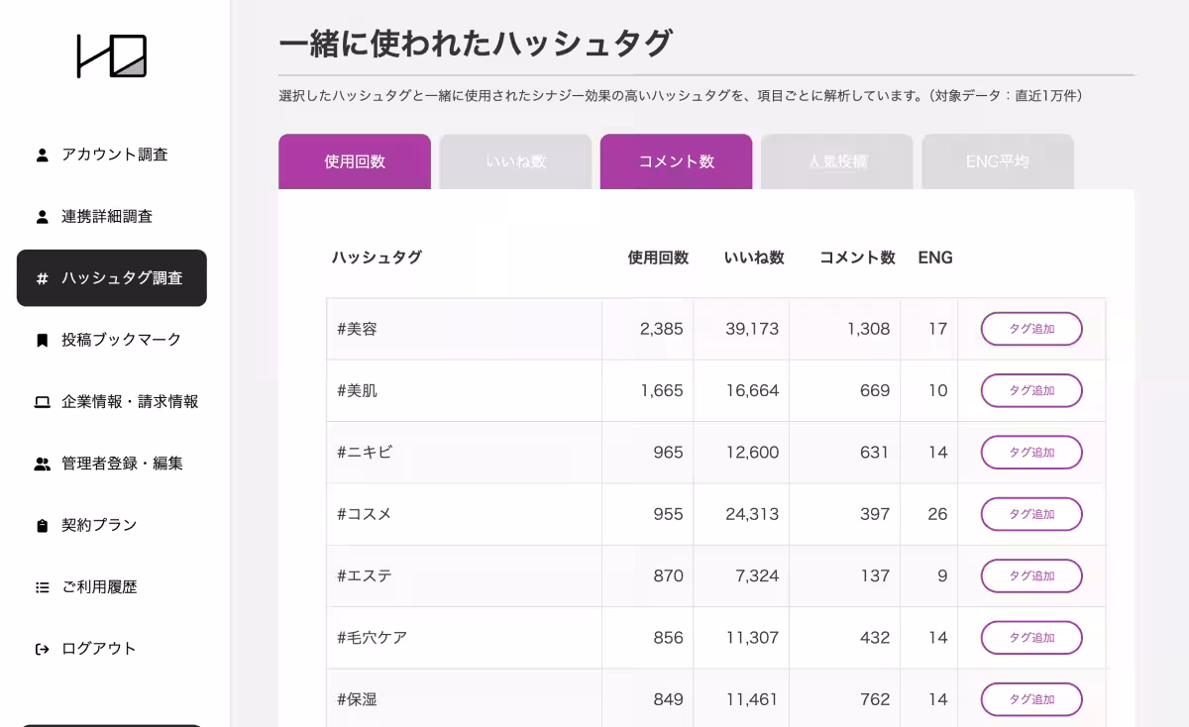Switch to the 人気投稿 tab
Image resolution: width=1189 pixels, height=727 pixels.
(x=836, y=160)
